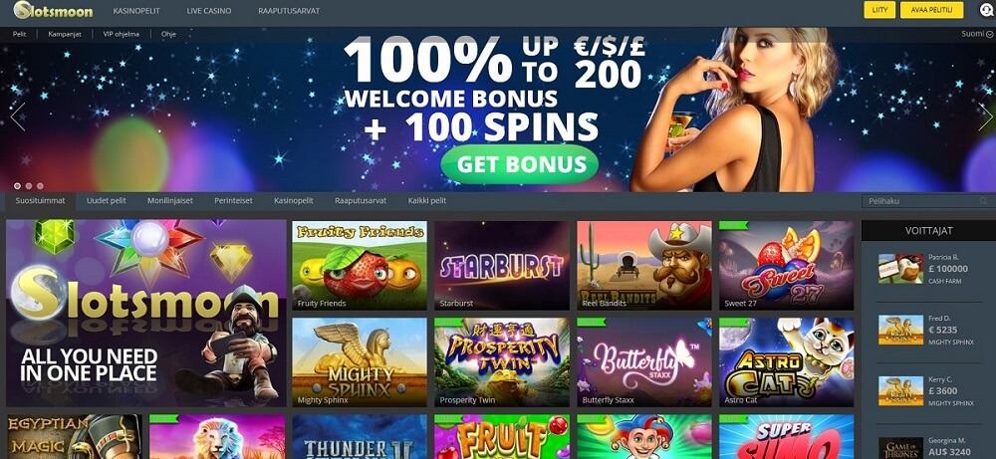Click the Slotsmoon logo in header
996x459 pixels.
pos(54,10)
